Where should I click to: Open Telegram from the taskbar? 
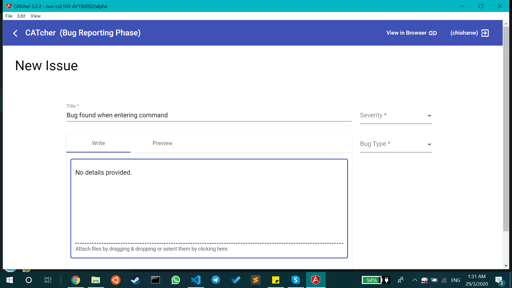[216, 280]
